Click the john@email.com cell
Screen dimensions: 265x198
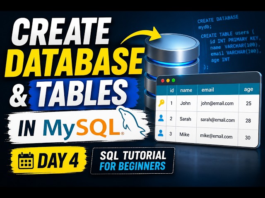tap(217, 104)
